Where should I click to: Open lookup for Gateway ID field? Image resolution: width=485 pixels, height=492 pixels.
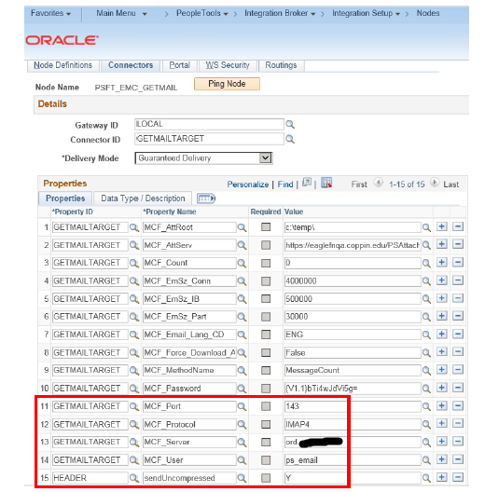tap(290, 125)
